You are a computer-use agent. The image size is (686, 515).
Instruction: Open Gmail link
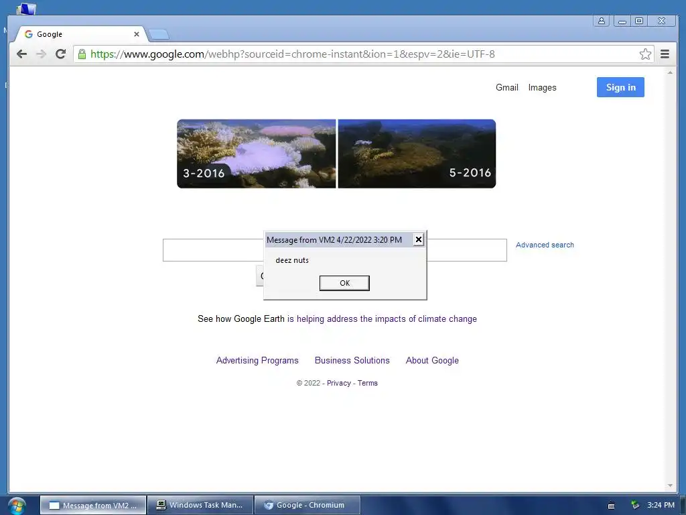point(506,88)
